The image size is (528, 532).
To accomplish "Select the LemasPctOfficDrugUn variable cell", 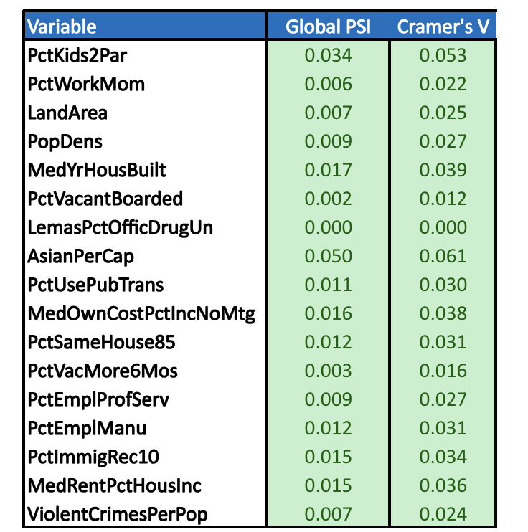I will [120, 227].
